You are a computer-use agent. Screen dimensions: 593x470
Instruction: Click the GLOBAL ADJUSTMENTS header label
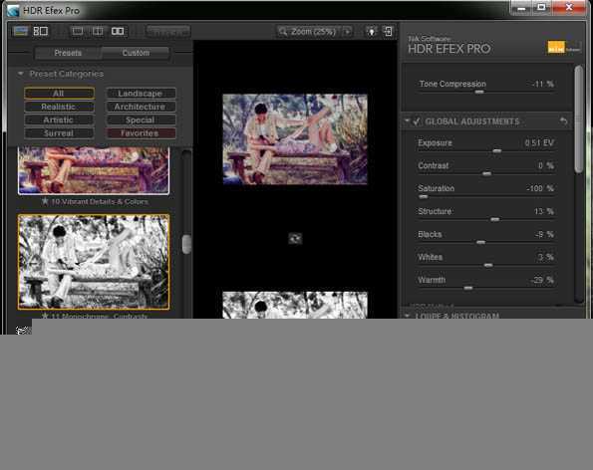click(472, 121)
